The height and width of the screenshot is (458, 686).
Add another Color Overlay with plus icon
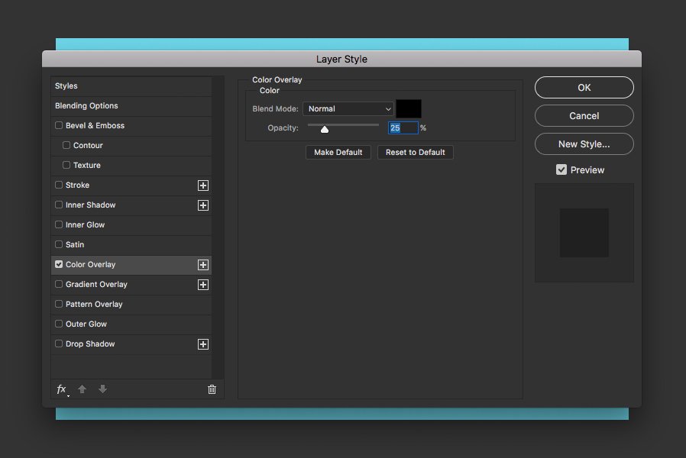[203, 265]
